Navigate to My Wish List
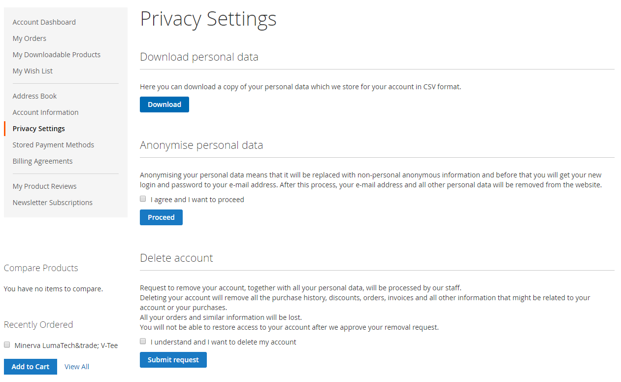This screenshot has width=621, height=382. [33, 71]
